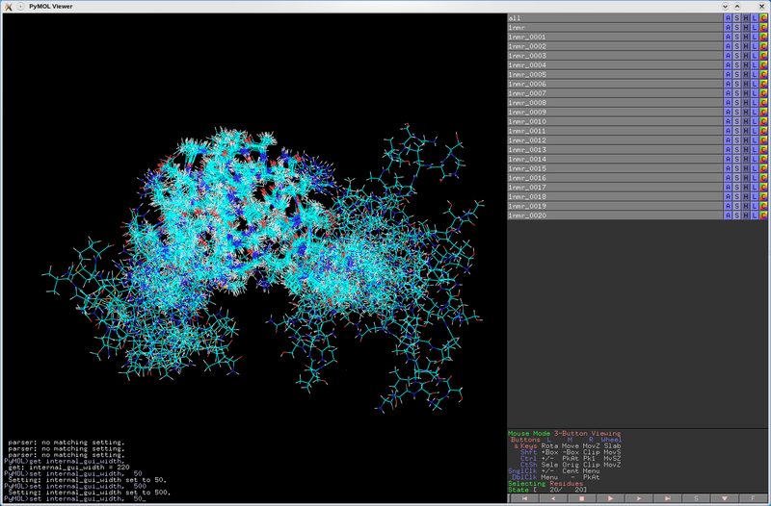771x506 pixels.
Task: Step back one frame
Action: click(553, 498)
